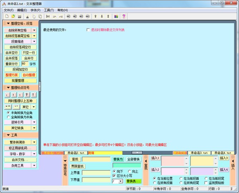The image size is (239, 193).
Task: Click the exclamation mark punctuation button
Action: (x=34, y=95)
